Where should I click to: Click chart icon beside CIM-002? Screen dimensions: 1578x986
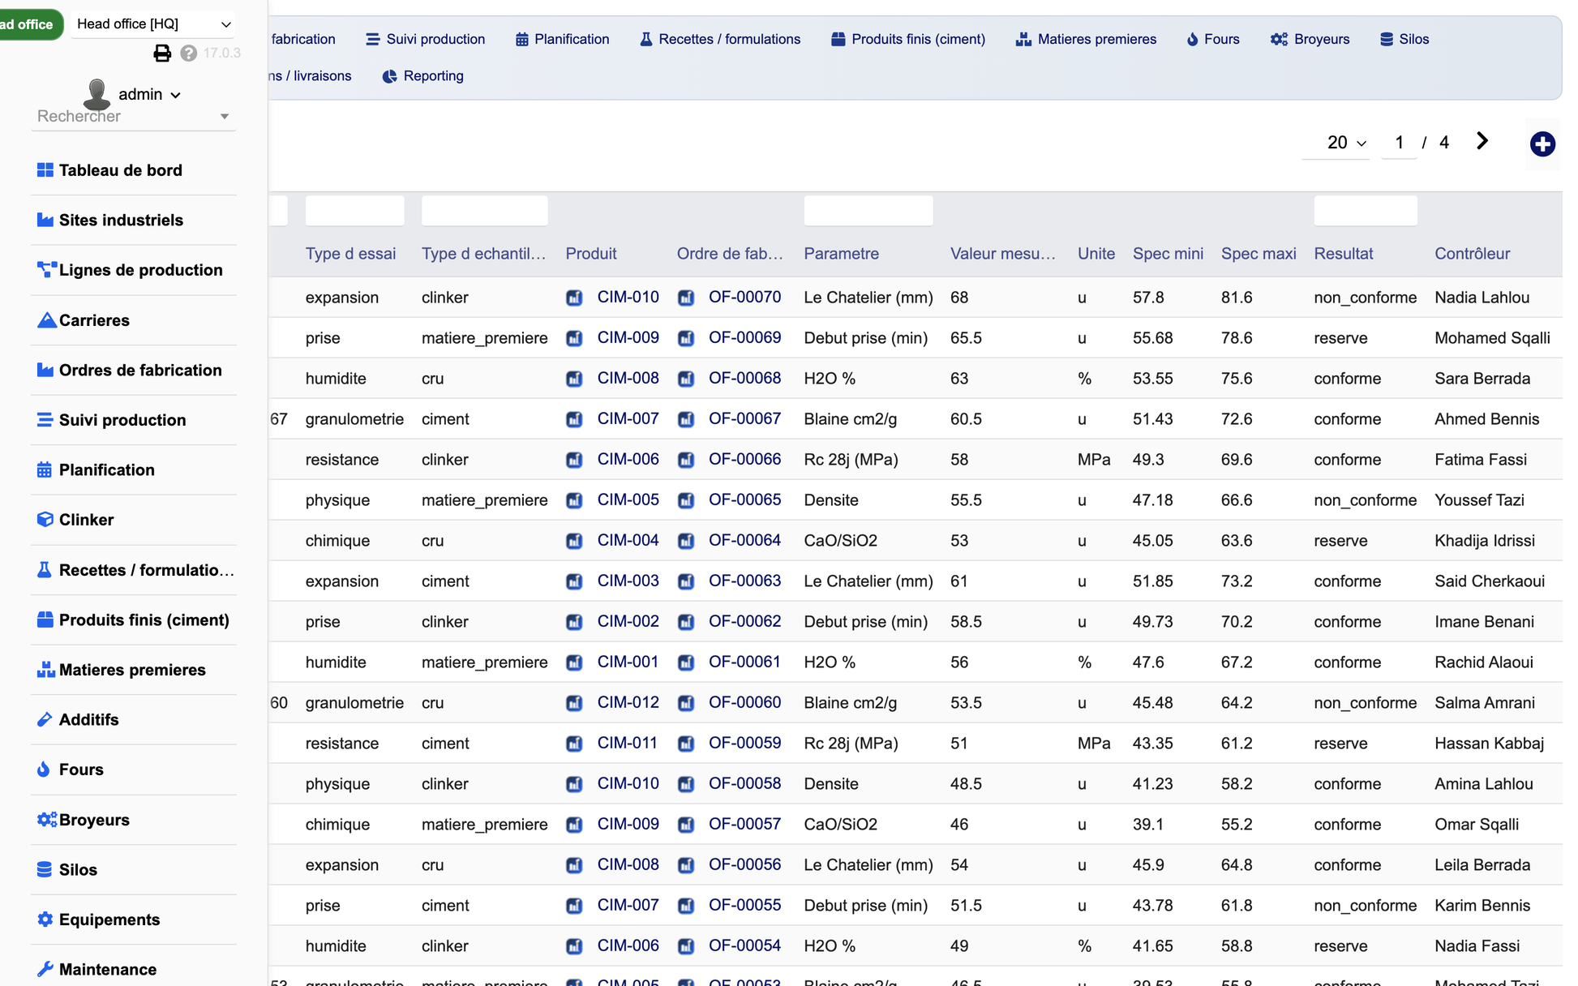tap(574, 622)
